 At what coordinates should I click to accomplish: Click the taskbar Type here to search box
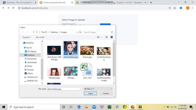tap(34, 107)
